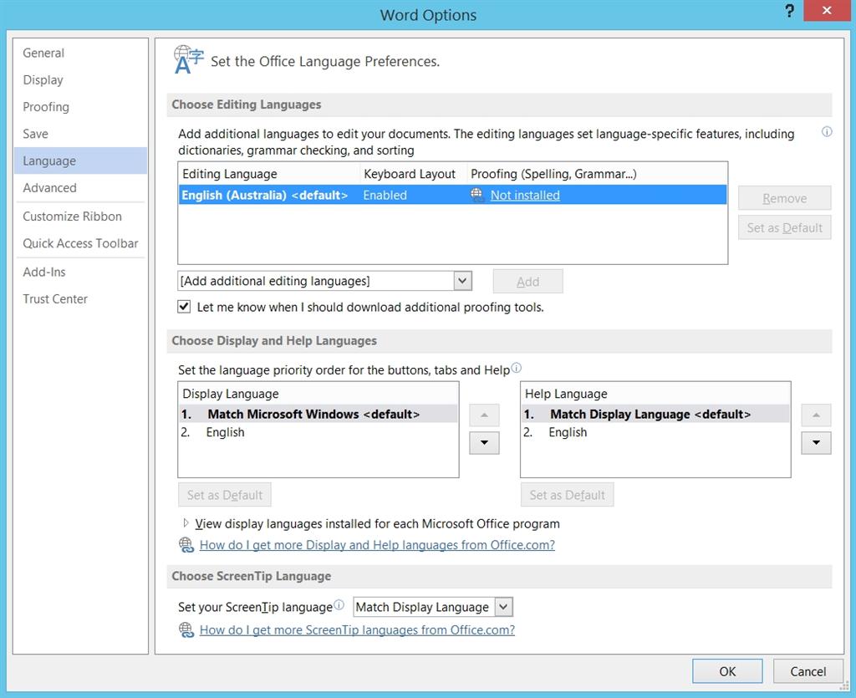Click the info icon beside editing languages description
This screenshot has width=856, height=698.
tap(827, 131)
